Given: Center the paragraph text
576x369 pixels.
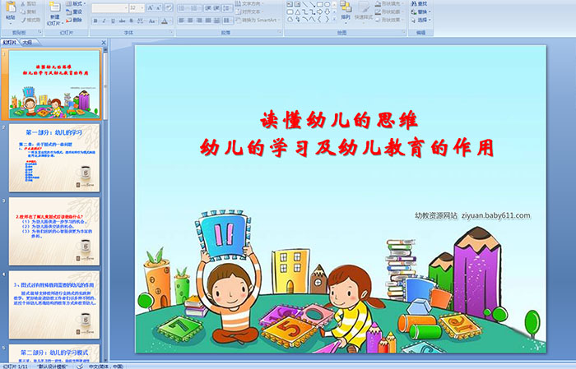Looking at the screenshot, I should (x=190, y=21).
